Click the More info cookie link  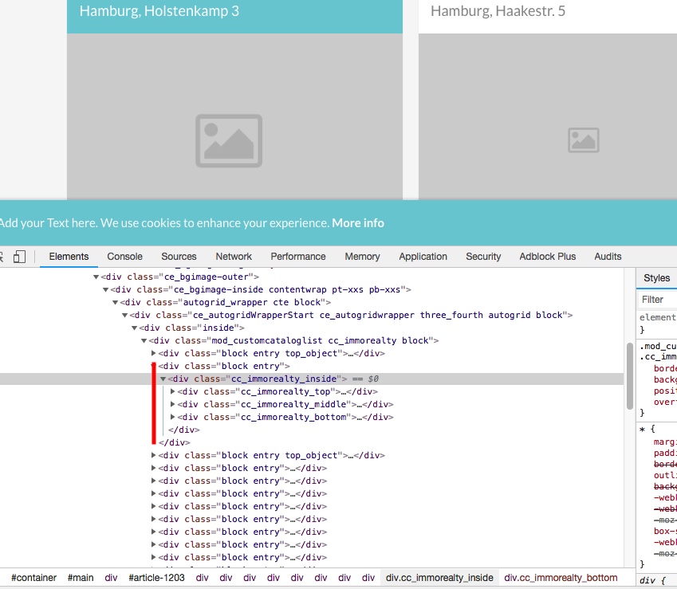tap(358, 223)
